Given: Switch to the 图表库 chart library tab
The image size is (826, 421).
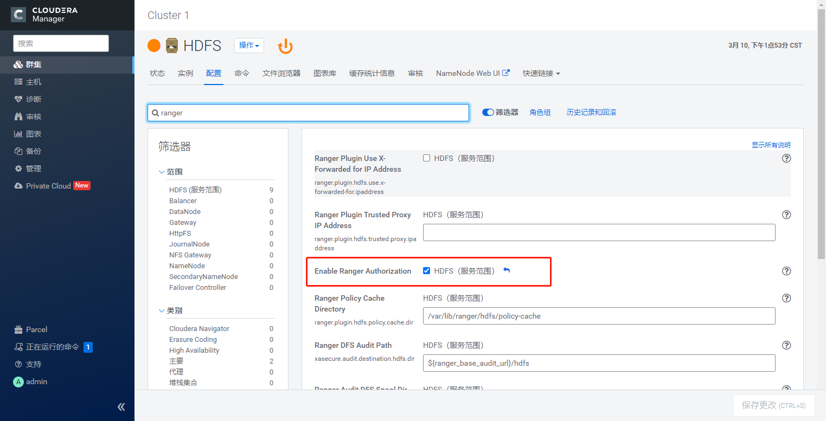Looking at the screenshot, I should 325,73.
